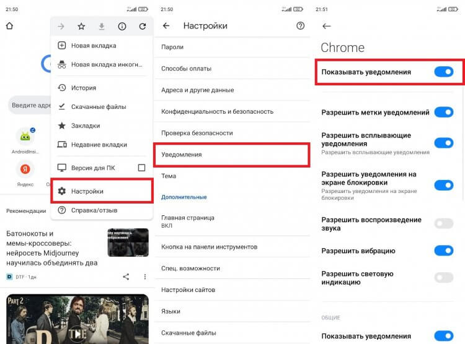Tap the Рекомендации section label

tap(26, 211)
